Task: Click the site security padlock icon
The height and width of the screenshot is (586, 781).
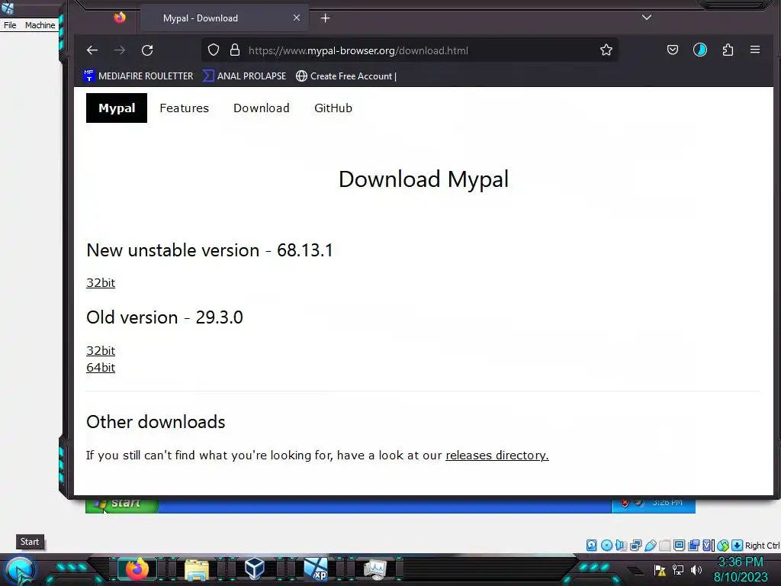Action: coord(235,50)
